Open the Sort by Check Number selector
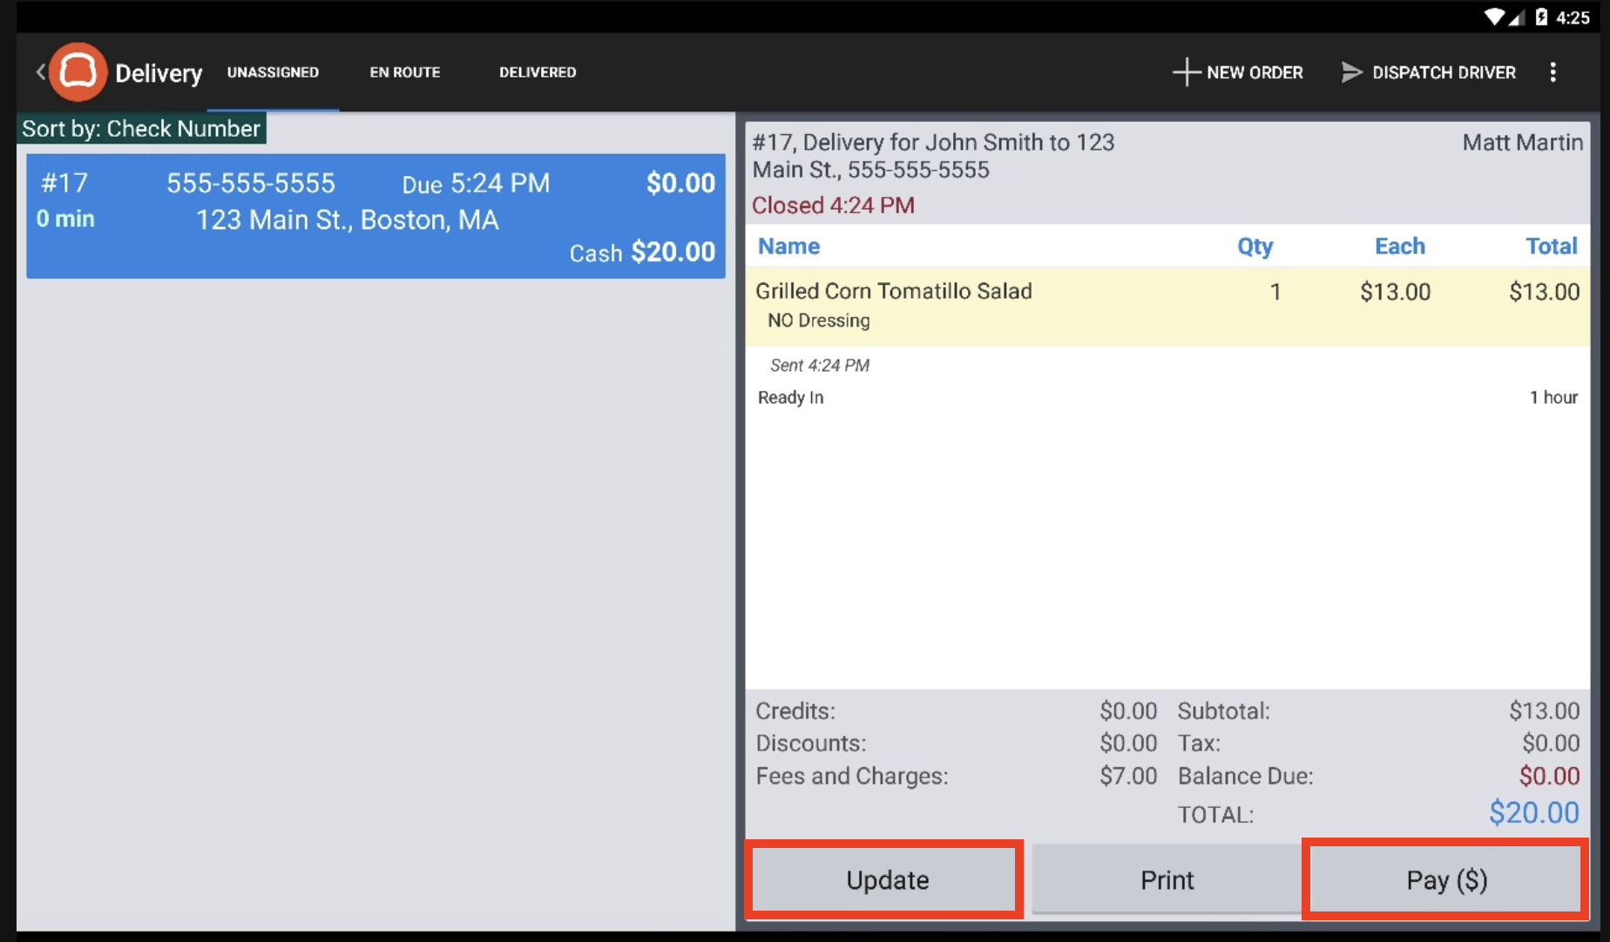Screen dimensions: 1610x942 coord(142,128)
